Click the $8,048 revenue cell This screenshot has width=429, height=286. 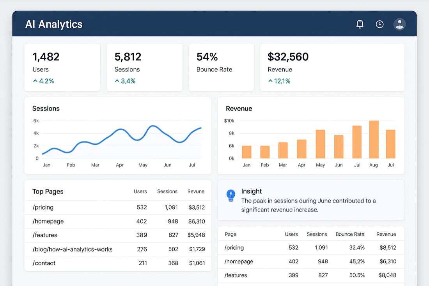point(387,275)
